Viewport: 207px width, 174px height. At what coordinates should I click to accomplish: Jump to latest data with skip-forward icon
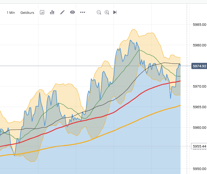tap(115, 12)
